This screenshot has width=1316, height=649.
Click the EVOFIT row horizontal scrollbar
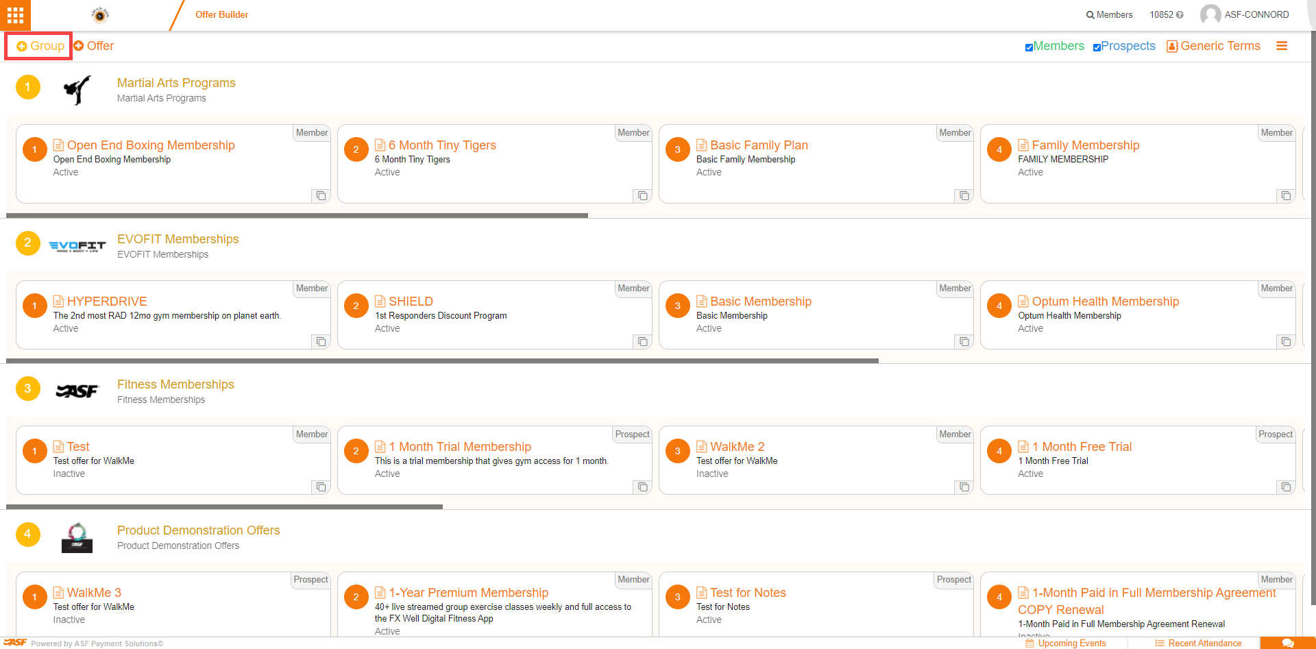coord(442,360)
